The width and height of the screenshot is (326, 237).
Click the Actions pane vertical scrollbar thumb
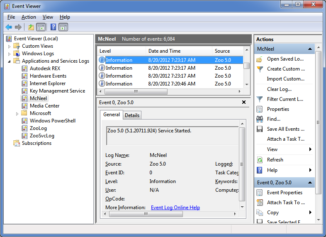tap(318, 122)
